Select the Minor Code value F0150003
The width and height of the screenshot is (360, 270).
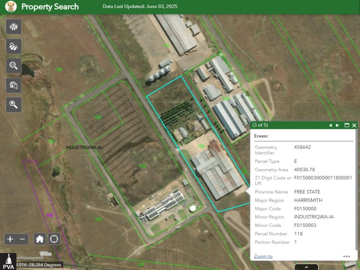tap(305, 225)
